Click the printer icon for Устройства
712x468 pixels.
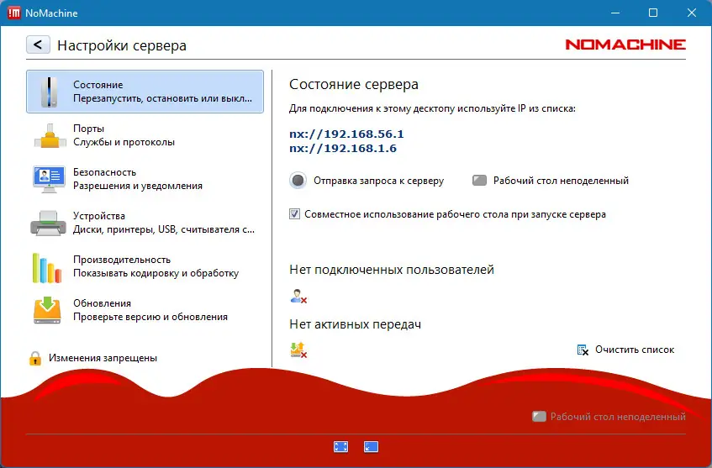pos(48,223)
